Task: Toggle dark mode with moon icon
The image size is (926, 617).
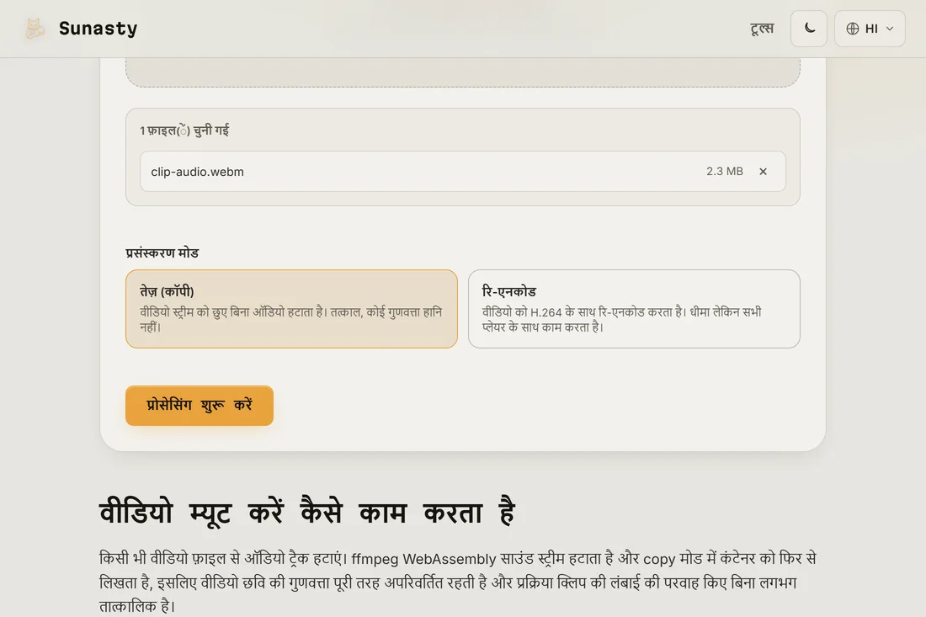Action: pyautogui.click(x=809, y=29)
